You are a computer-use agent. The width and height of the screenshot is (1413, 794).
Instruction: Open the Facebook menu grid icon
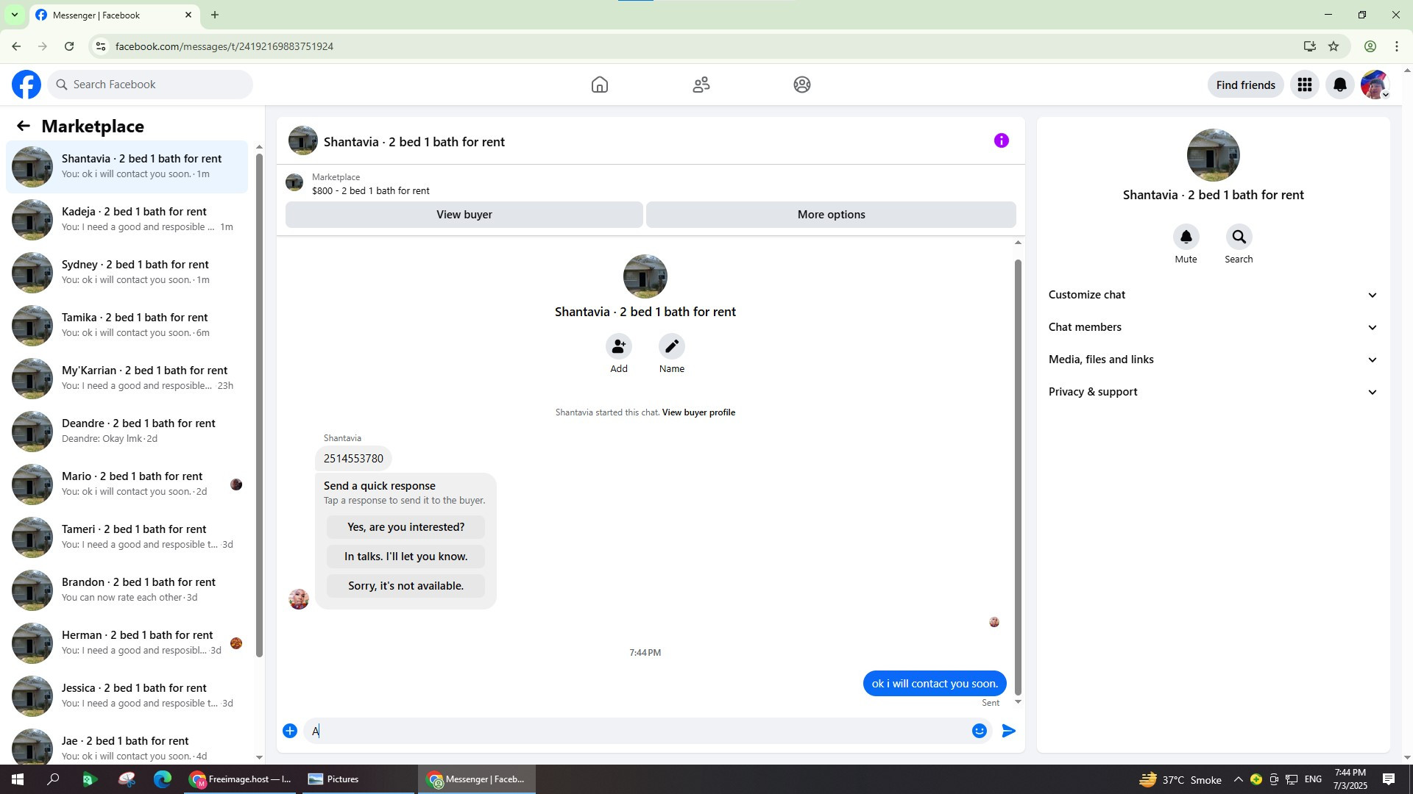tap(1304, 85)
